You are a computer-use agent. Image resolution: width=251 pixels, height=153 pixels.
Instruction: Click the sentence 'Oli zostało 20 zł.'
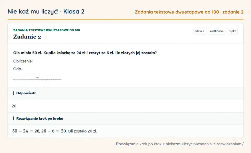coord(82,131)
